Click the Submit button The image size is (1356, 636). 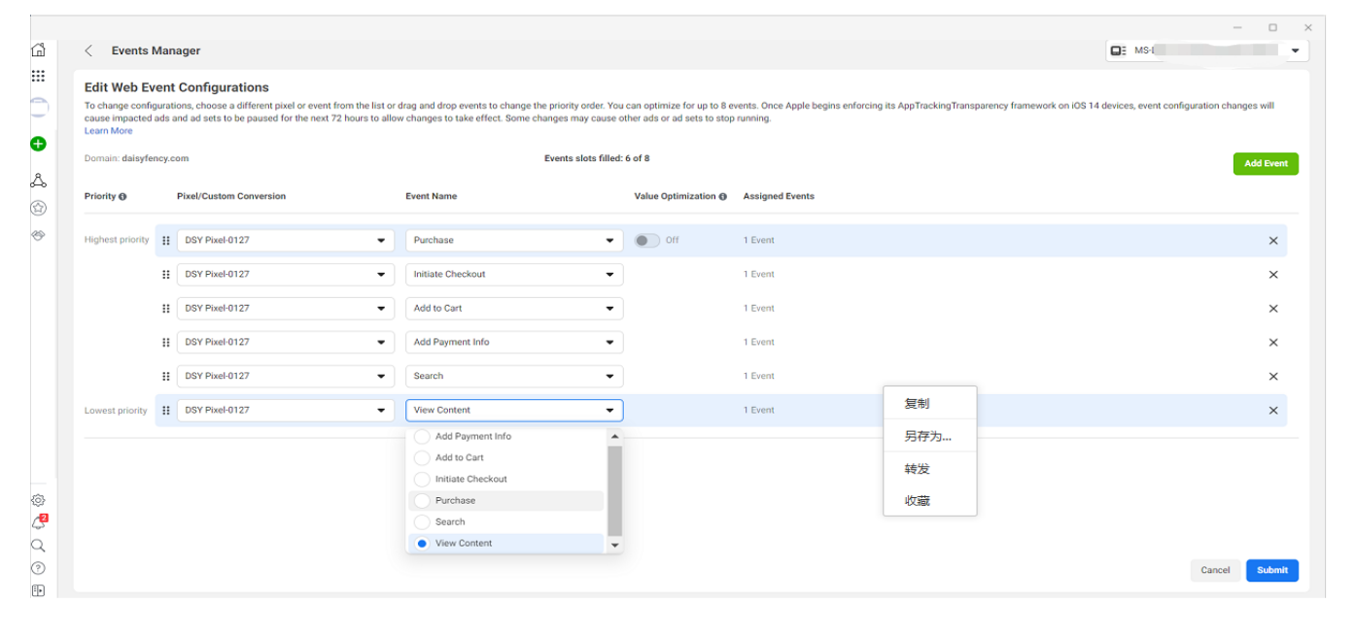point(1271,570)
